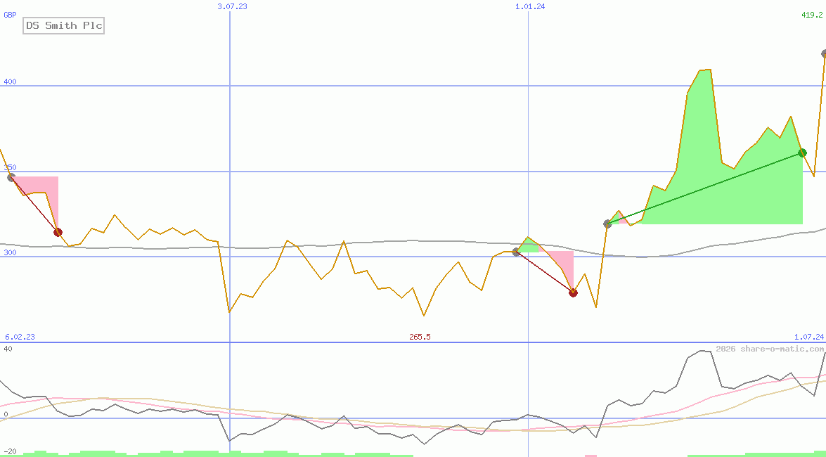Click the 1.07.24 end date label
This screenshot has width=826, height=457.
808,337
